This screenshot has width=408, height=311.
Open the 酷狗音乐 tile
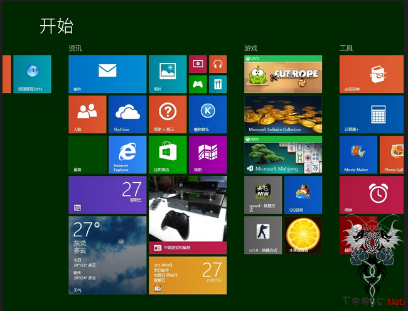(208, 114)
